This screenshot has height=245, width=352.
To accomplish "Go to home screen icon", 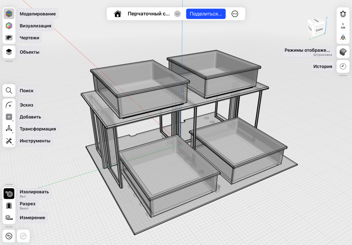I will click(118, 14).
